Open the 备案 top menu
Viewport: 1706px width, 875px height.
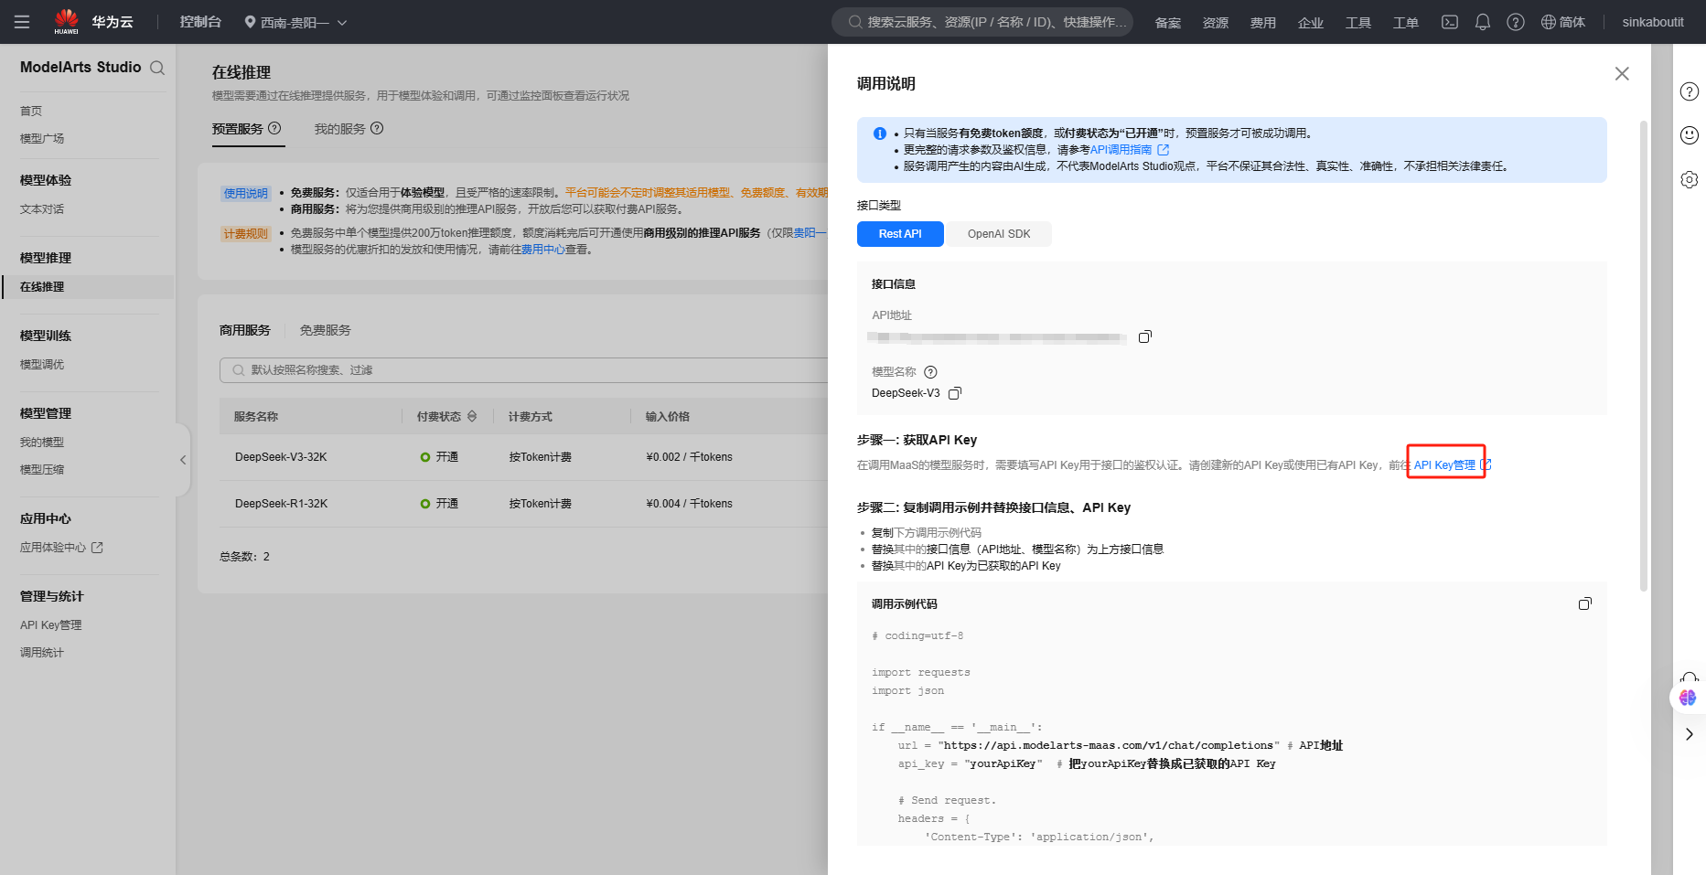(x=1168, y=22)
